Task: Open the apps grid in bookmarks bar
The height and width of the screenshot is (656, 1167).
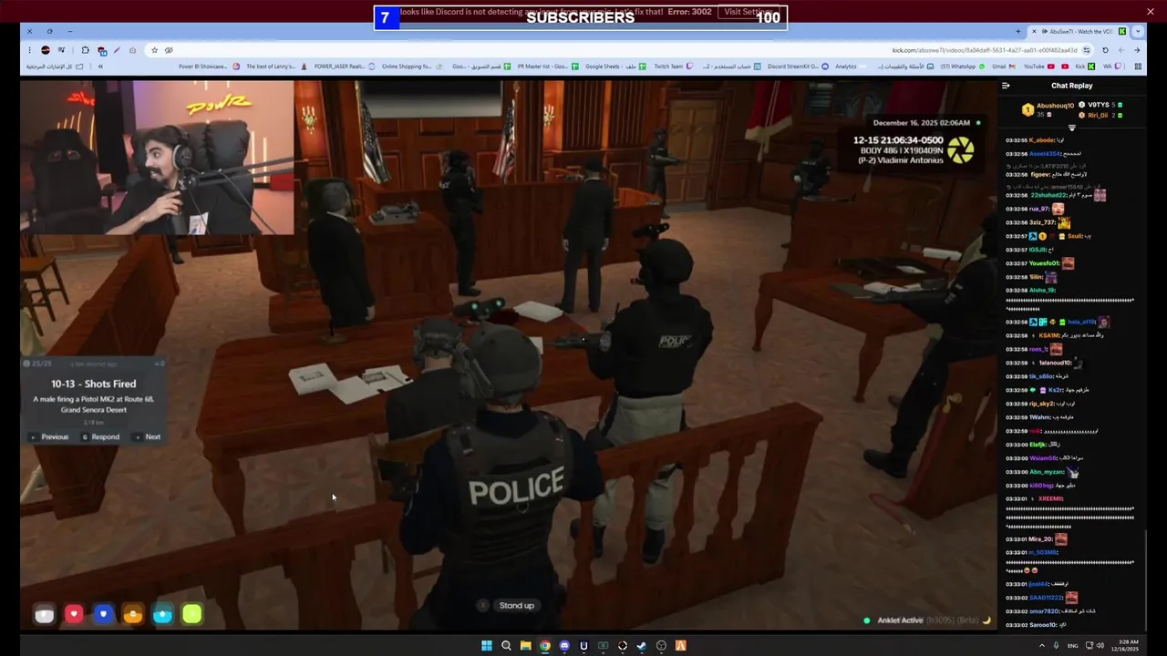Action: point(1138,67)
